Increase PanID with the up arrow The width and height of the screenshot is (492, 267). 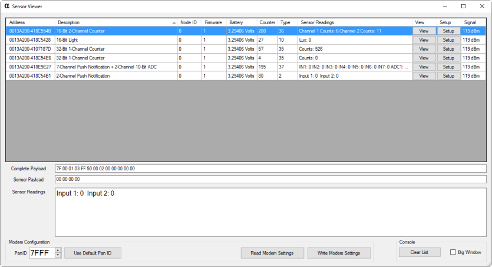pyautogui.click(x=58, y=250)
